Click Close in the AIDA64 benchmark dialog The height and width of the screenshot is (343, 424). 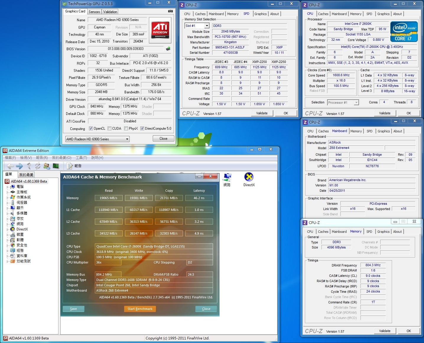point(206,309)
